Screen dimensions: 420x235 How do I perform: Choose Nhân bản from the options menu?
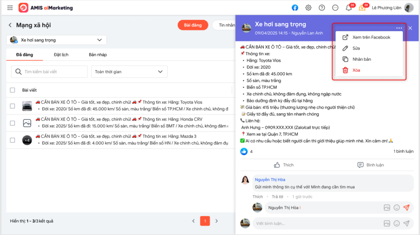(x=369, y=59)
